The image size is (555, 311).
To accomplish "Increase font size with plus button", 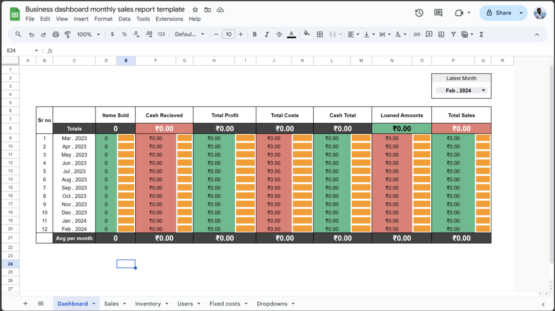I will pos(241,34).
